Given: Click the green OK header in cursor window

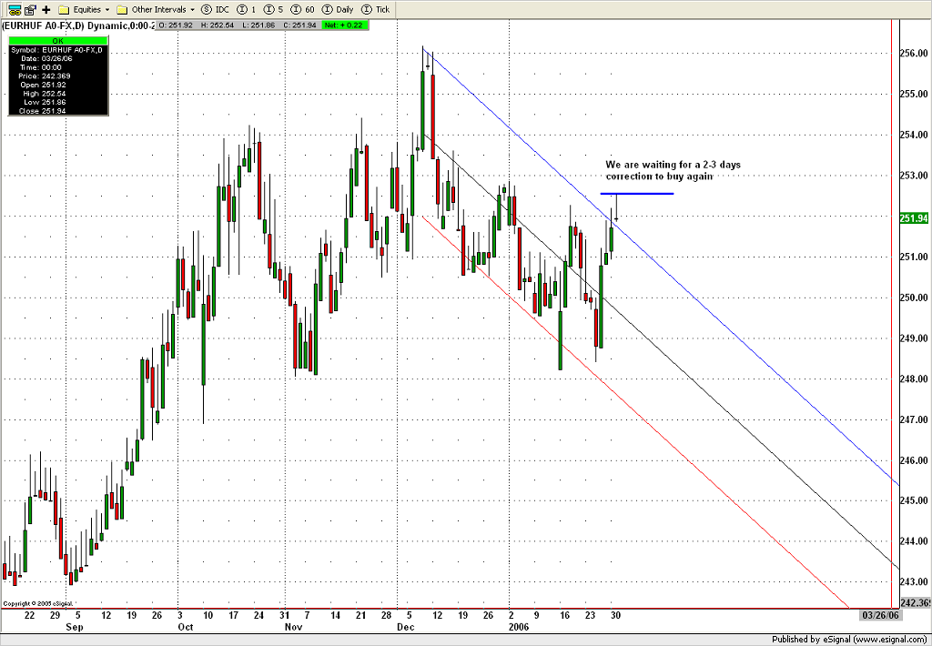Looking at the screenshot, I should (x=57, y=40).
